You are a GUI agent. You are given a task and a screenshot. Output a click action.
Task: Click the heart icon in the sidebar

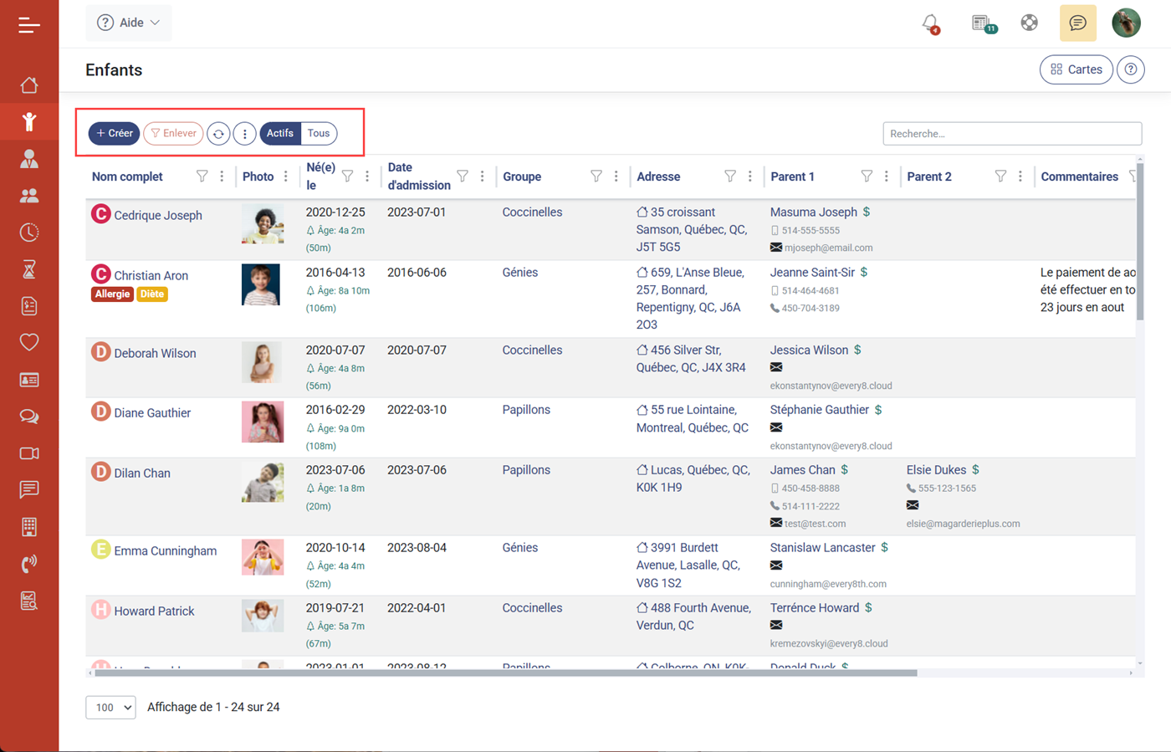coord(29,342)
